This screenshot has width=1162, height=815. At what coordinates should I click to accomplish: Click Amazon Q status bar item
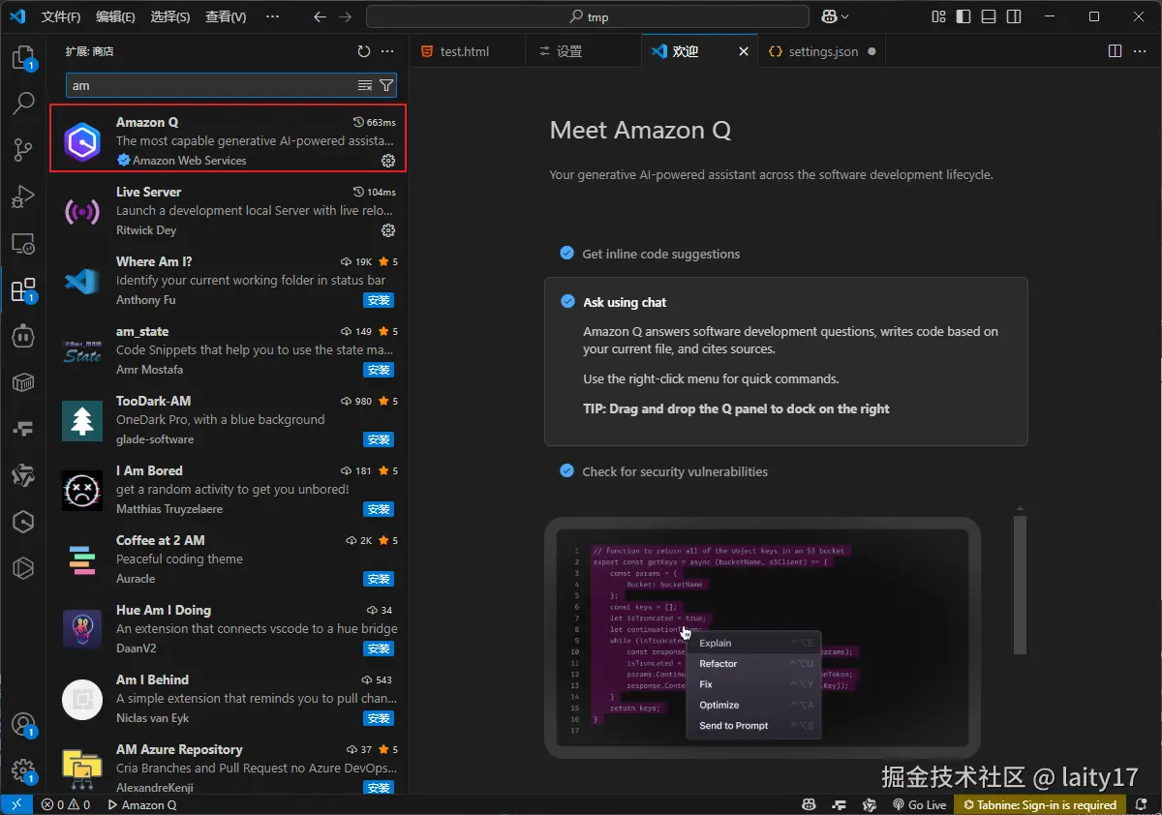tap(142, 804)
